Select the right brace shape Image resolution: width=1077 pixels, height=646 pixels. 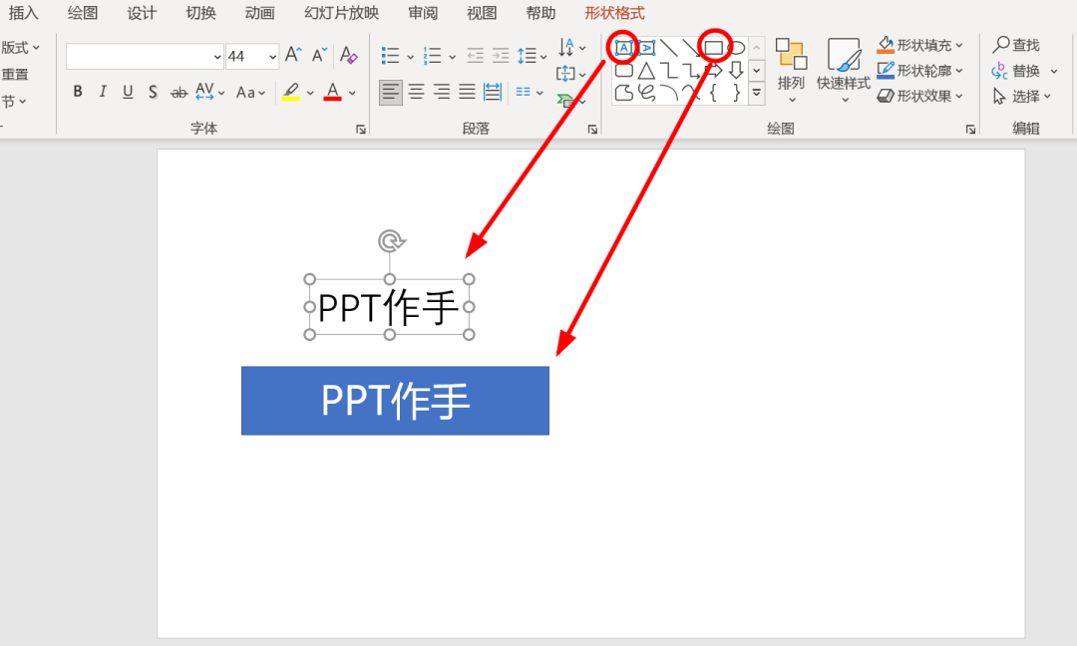[736, 92]
